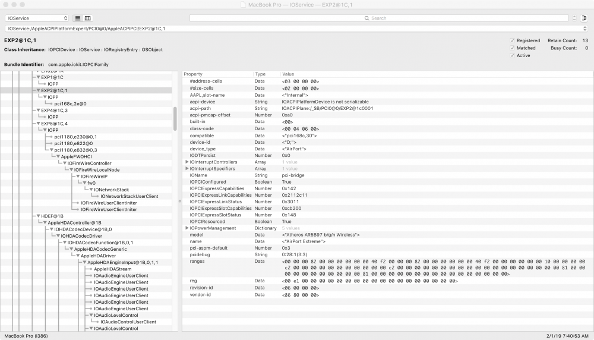
Task: Switch to column view icon
Action: click(x=87, y=18)
